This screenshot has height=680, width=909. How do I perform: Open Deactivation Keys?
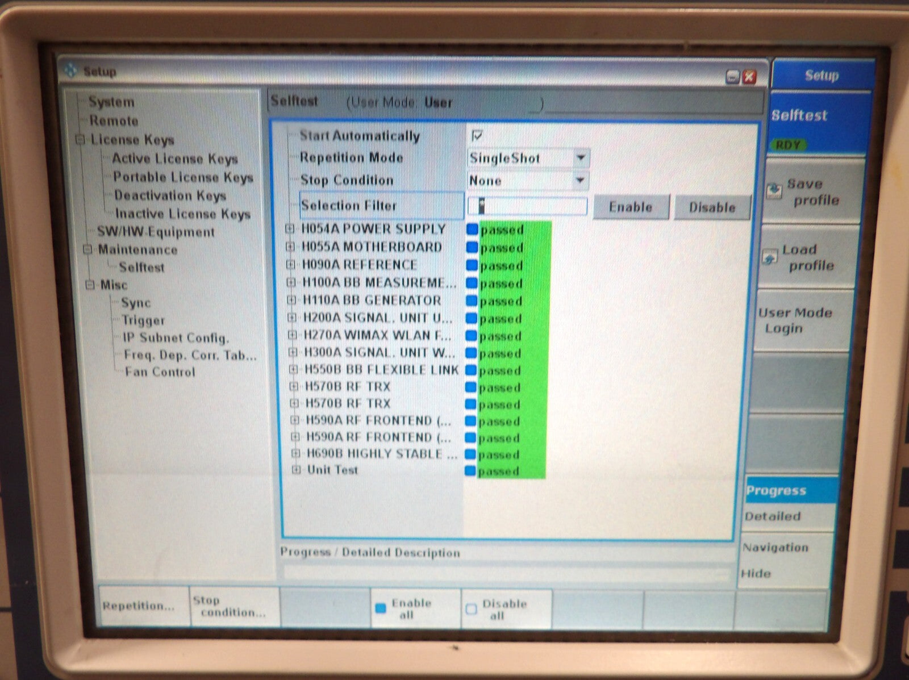(170, 195)
